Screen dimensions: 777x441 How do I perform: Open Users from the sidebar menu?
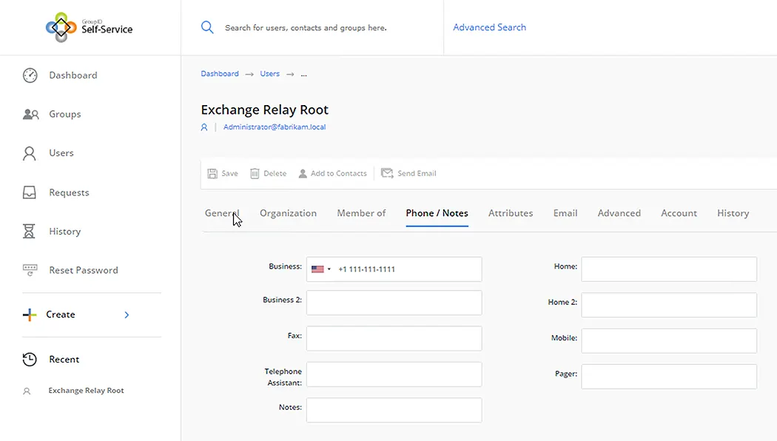click(x=61, y=153)
